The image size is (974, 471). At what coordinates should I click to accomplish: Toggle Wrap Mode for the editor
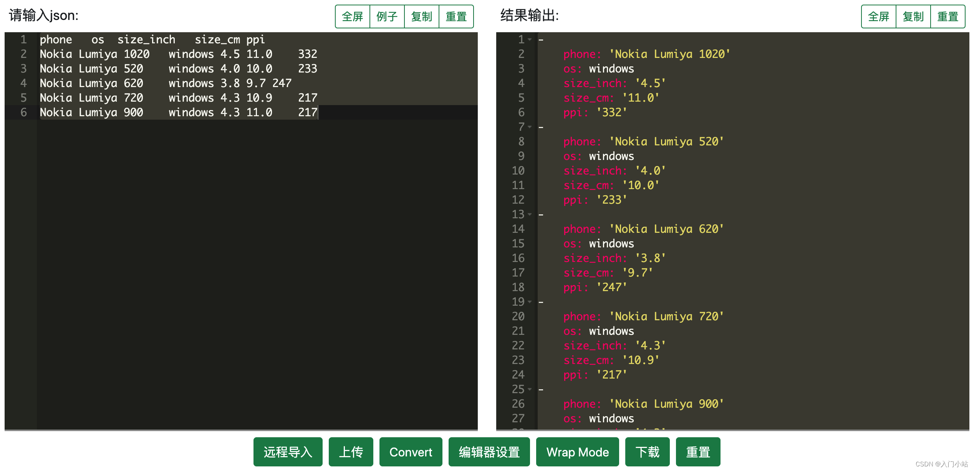(x=577, y=452)
